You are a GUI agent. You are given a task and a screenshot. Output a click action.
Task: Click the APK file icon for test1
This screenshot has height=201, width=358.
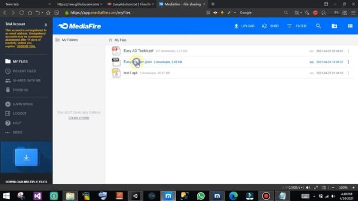point(116,73)
